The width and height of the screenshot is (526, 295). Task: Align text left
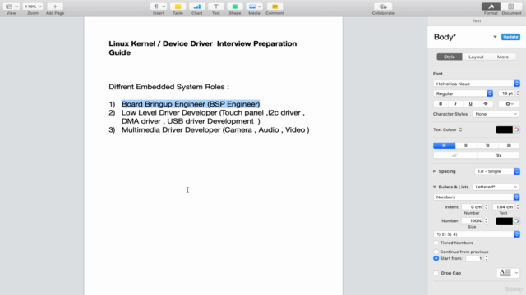pyautogui.click(x=444, y=146)
